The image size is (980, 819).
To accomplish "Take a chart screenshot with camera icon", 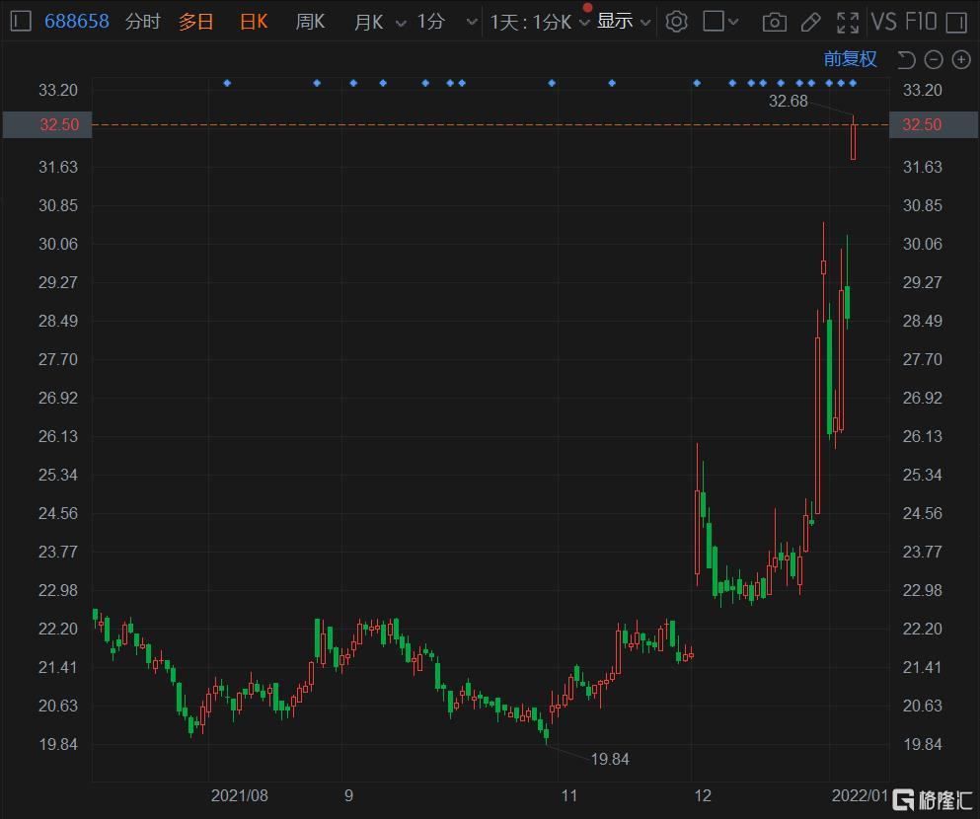I will [x=775, y=22].
